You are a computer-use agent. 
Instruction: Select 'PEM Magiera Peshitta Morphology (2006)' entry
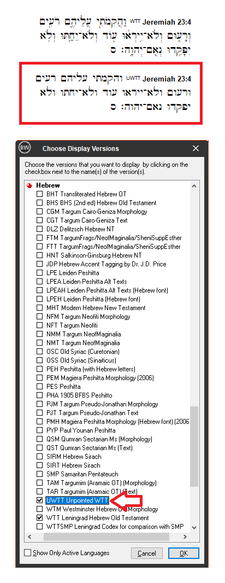coord(100,378)
